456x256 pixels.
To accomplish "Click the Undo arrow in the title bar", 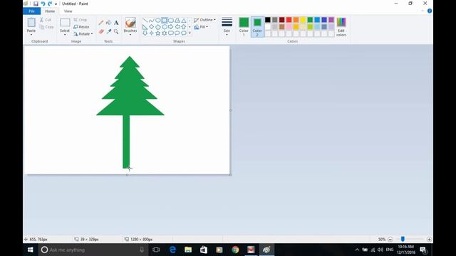I will click(43, 4).
